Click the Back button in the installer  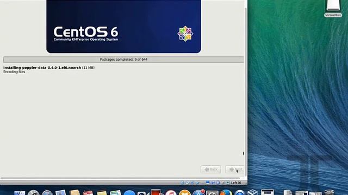point(211,170)
